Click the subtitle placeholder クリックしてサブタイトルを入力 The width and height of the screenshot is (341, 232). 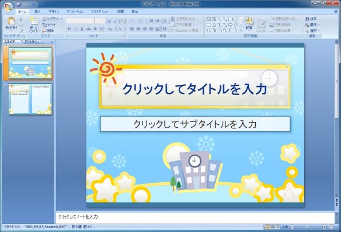(x=195, y=124)
